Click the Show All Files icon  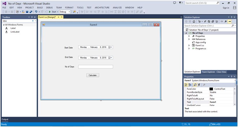[x=217, y=22]
